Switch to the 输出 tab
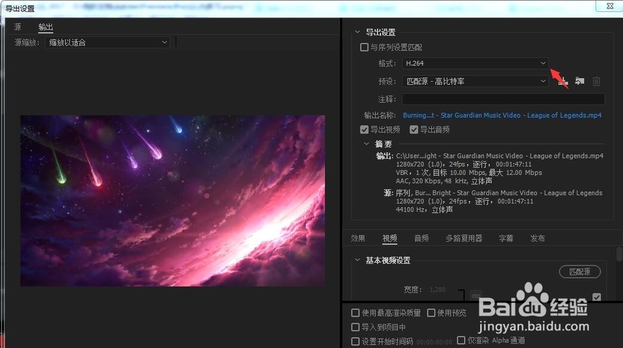The image size is (623, 348). [45, 27]
